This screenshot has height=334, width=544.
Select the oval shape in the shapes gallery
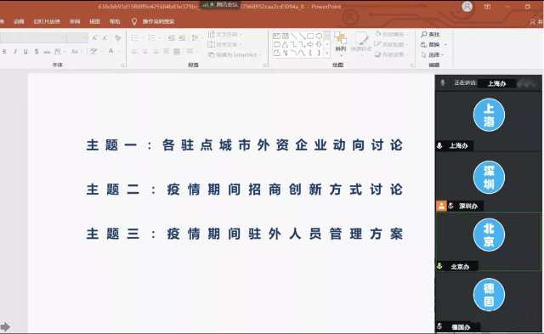click(x=319, y=36)
